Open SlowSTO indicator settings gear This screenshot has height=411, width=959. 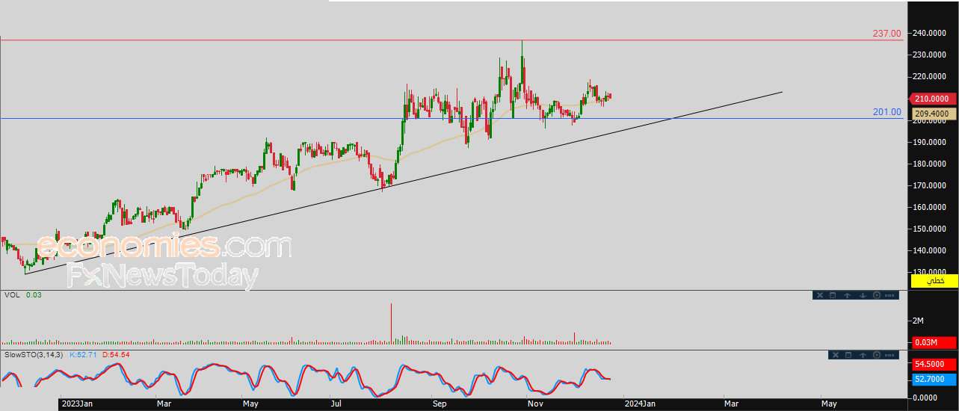tap(877, 355)
